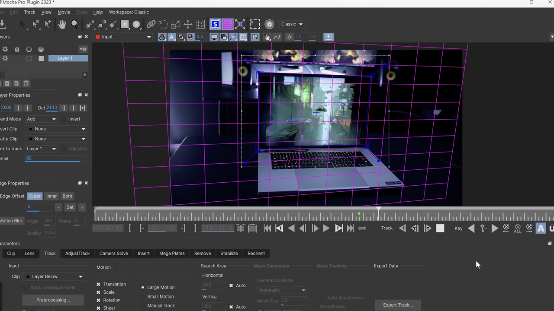This screenshot has width=554, height=311.
Task: Click the dashed-rectangle selection area icon
Action: [255, 24]
